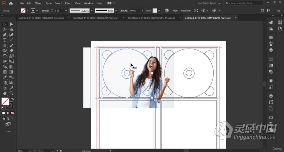Viewport: 284px width, 152px height.
Task: Choose the Line Segment tool
Action: click(x=12, y=40)
